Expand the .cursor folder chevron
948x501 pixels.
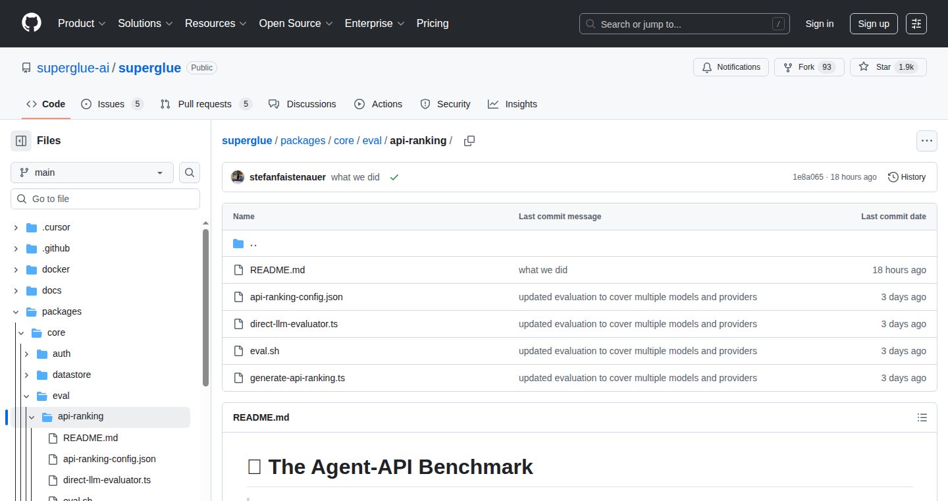pyautogui.click(x=16, y=227)
